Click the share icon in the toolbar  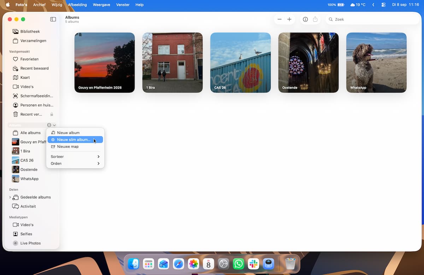pyautogui.click(x=315, y=19)
